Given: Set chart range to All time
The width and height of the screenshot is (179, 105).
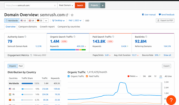Looking at the screenshot, I should [168, 76].
